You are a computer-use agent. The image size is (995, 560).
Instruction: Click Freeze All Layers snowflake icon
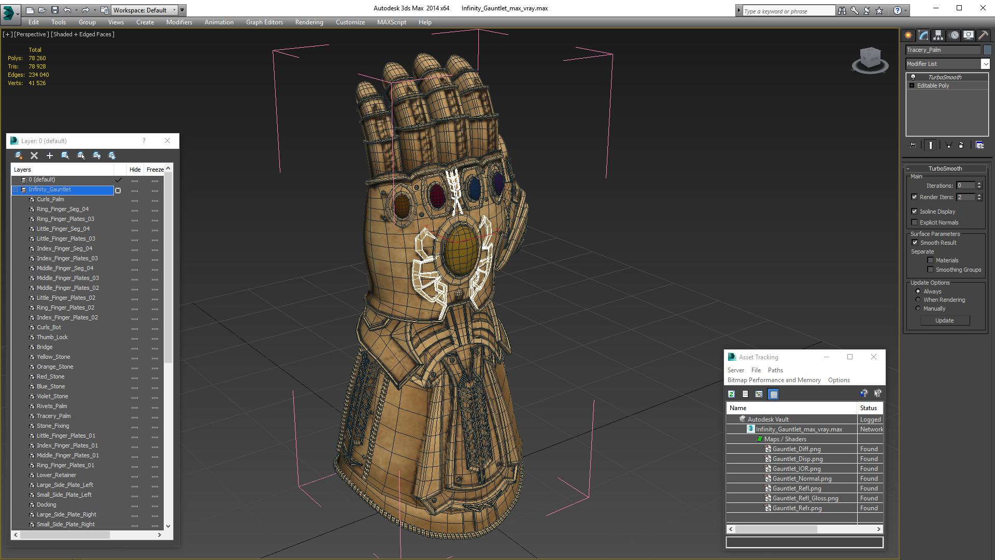tap(112, 156)
